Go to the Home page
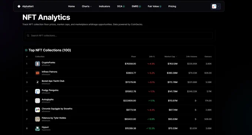This screenshot has width=252, height=135. [72, 6]
